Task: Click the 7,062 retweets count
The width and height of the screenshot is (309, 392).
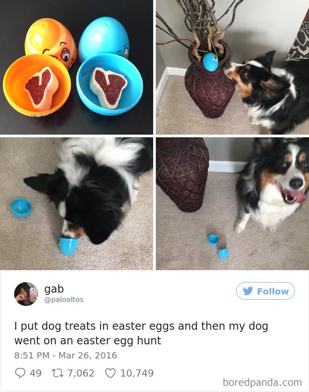Action: coord(81,373)
